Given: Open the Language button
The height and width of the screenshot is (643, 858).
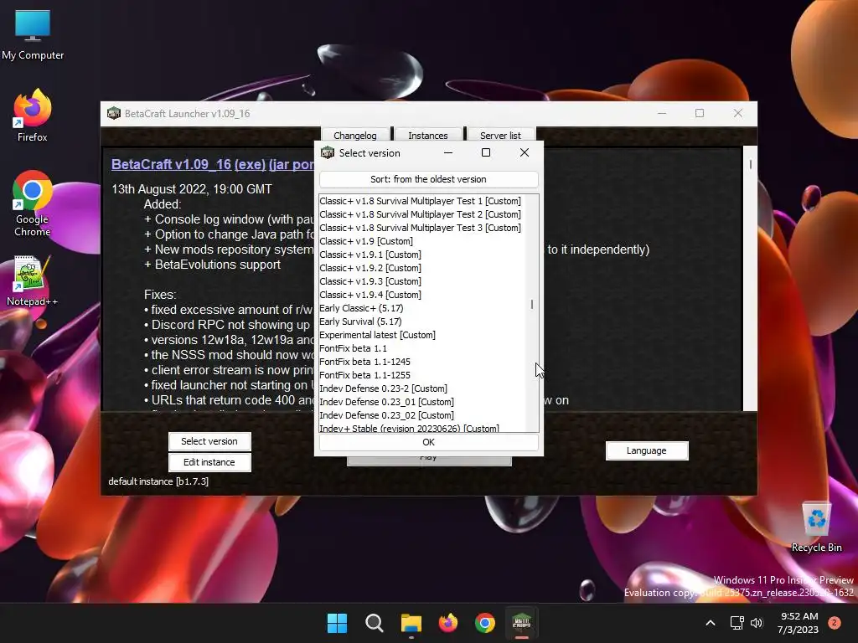Looking at the screenshot, I should point(647,450).
